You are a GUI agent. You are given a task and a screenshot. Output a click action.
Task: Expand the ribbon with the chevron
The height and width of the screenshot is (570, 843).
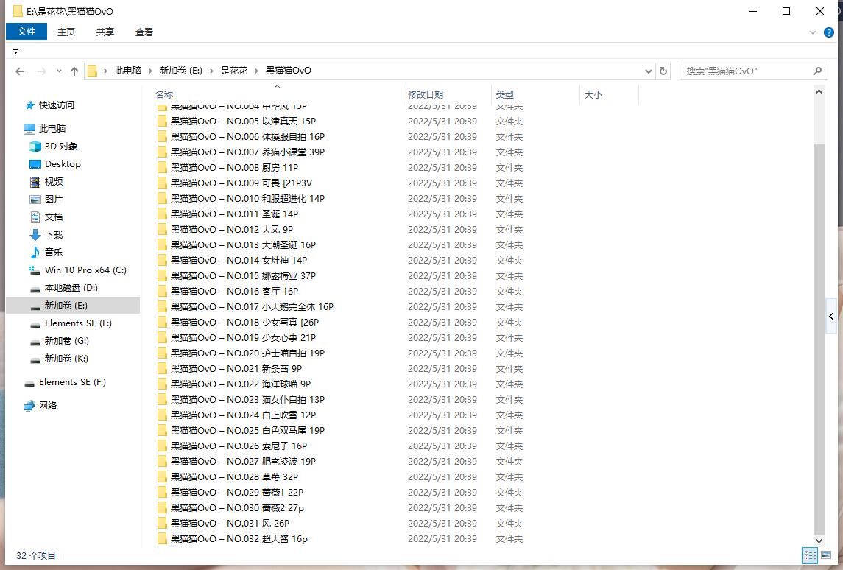813,33
